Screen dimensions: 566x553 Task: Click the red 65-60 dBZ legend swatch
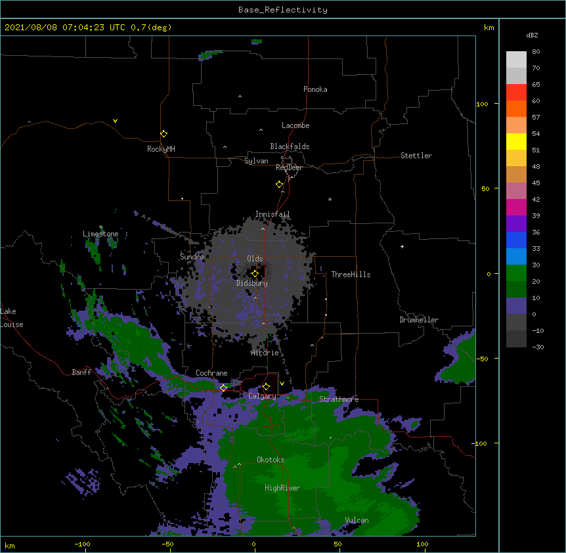click(516, 92)
